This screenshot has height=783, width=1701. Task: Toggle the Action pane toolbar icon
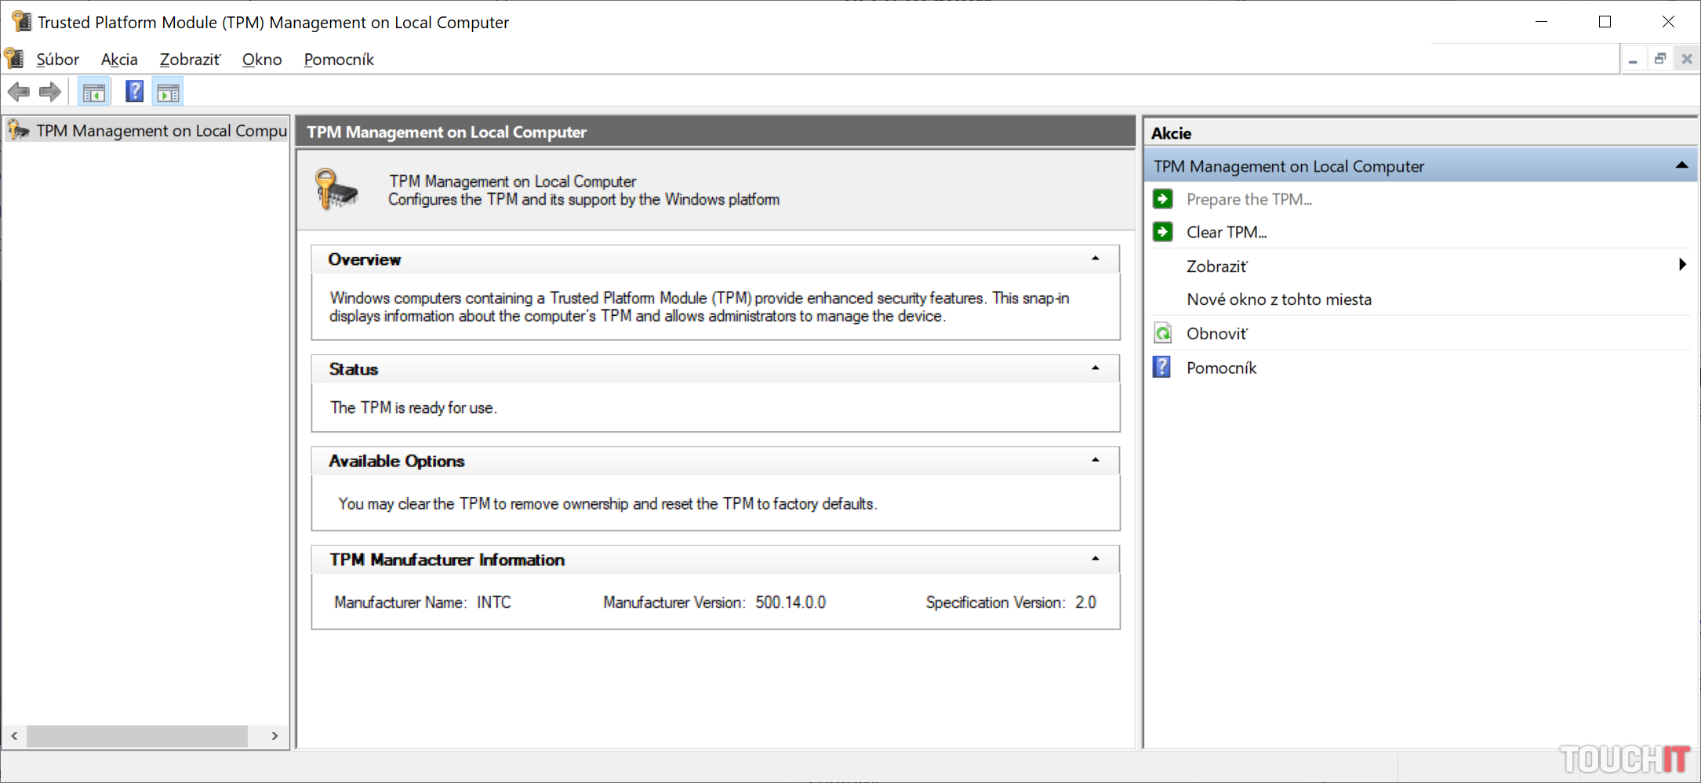(x=168, y=92)
